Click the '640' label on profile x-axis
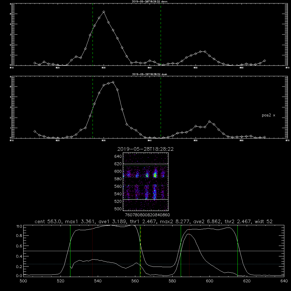This screenshot has width=291, height=291. (x=284, y=281)
